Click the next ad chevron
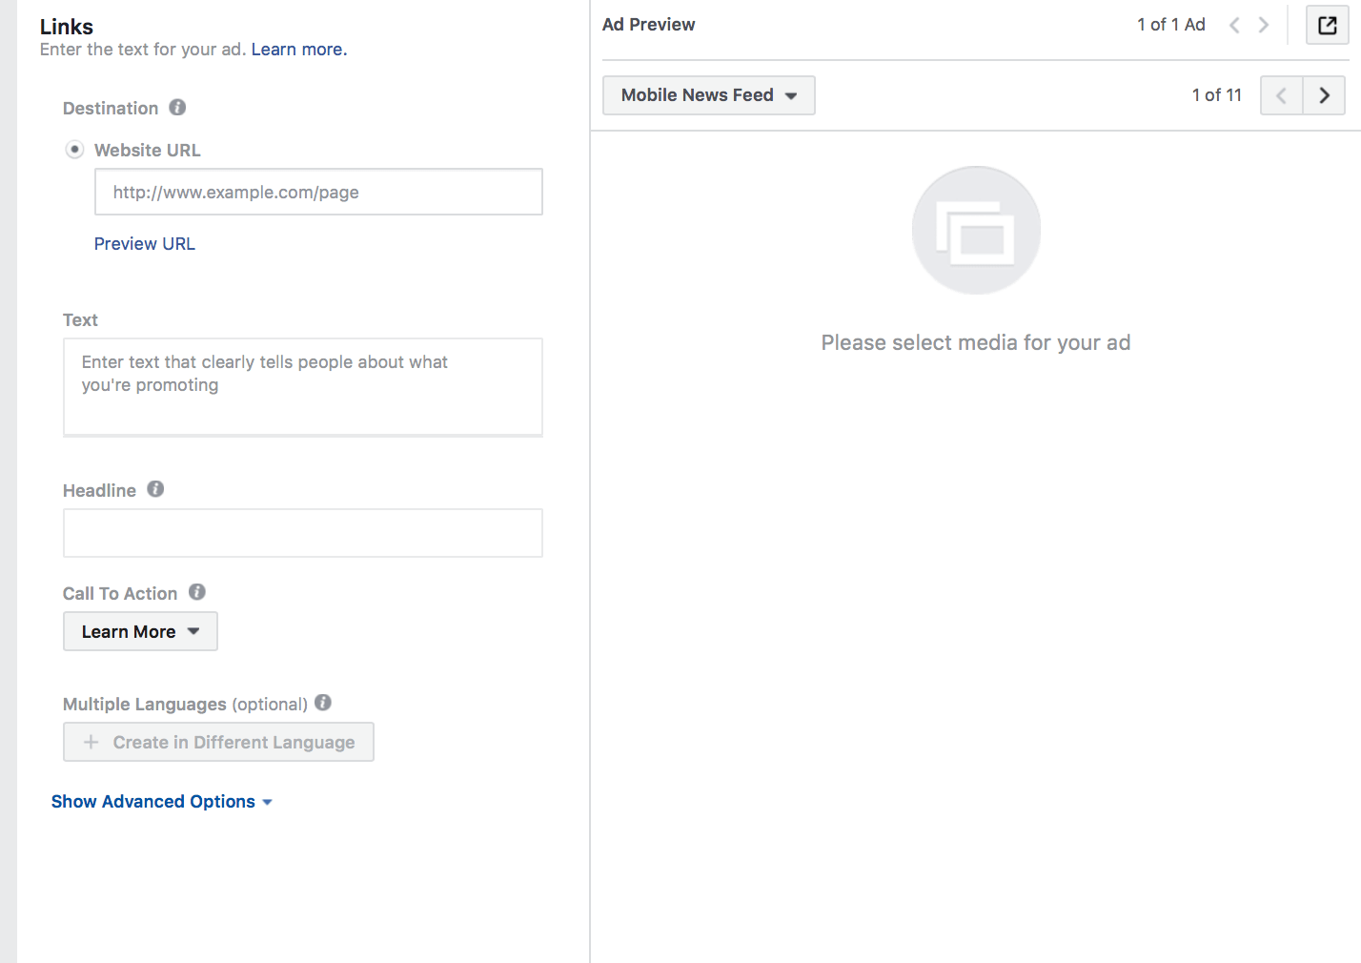Screen dimensions: 1361x963 [x=1264, y=25]
